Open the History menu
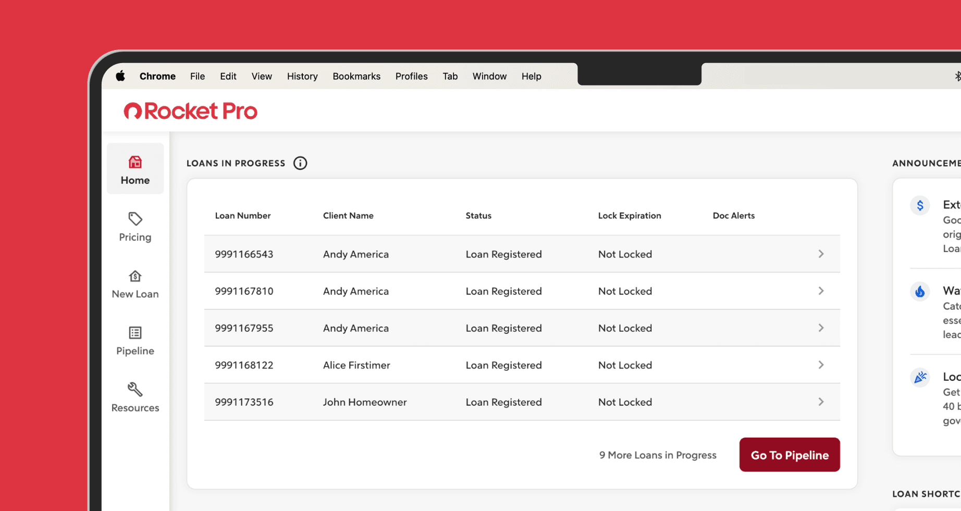 pyautogui.click(x=302, y=76)
